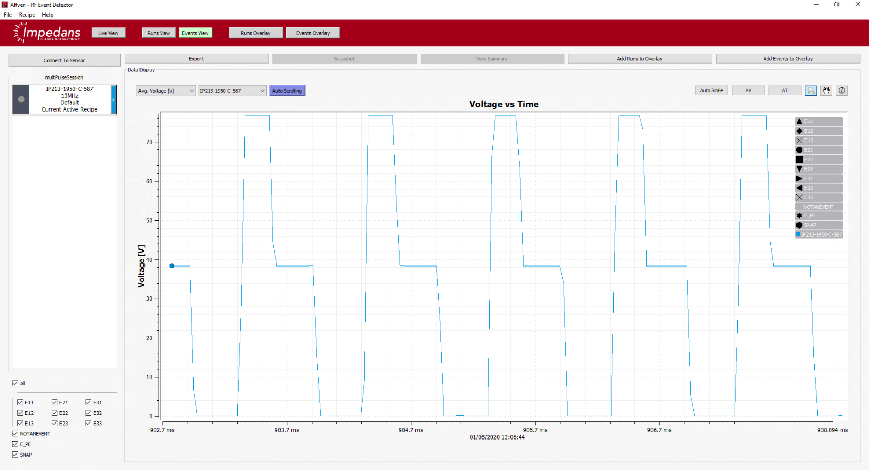The width and height of the screenshot is (869, 470).
Task: Click the E22 square legend marker
Action: coord(799,160)
